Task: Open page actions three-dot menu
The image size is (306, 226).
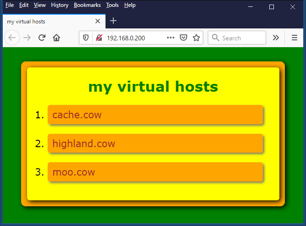Action: (x=171, y=38)
